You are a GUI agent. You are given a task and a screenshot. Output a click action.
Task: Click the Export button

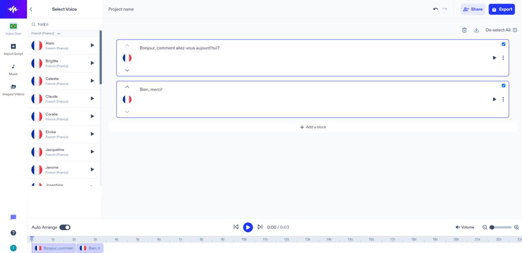pos(502,9)
